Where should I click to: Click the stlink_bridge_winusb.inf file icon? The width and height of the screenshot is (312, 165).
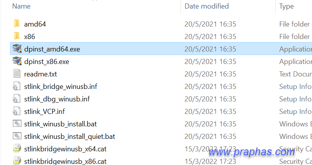[x=16, y=86]
